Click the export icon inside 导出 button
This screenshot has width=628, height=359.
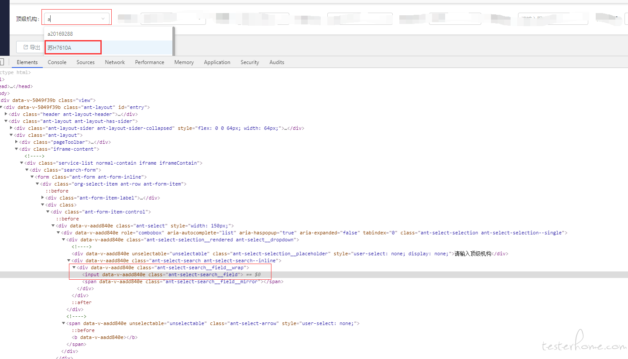coord(25,47)
